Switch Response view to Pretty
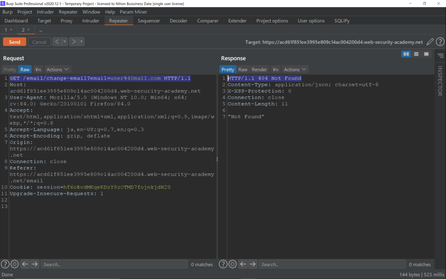The height and width of the screenshot is (279, 446). 228,70
